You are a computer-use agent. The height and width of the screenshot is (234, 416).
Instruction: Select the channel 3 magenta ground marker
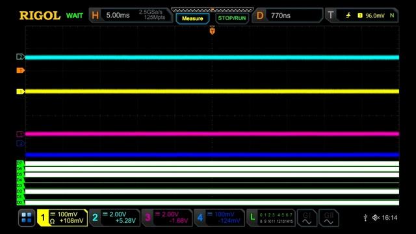[x=20, y=134]
